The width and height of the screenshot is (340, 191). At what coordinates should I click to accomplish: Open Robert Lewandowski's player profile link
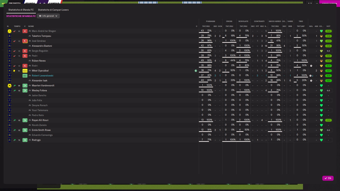click(42, 76)
